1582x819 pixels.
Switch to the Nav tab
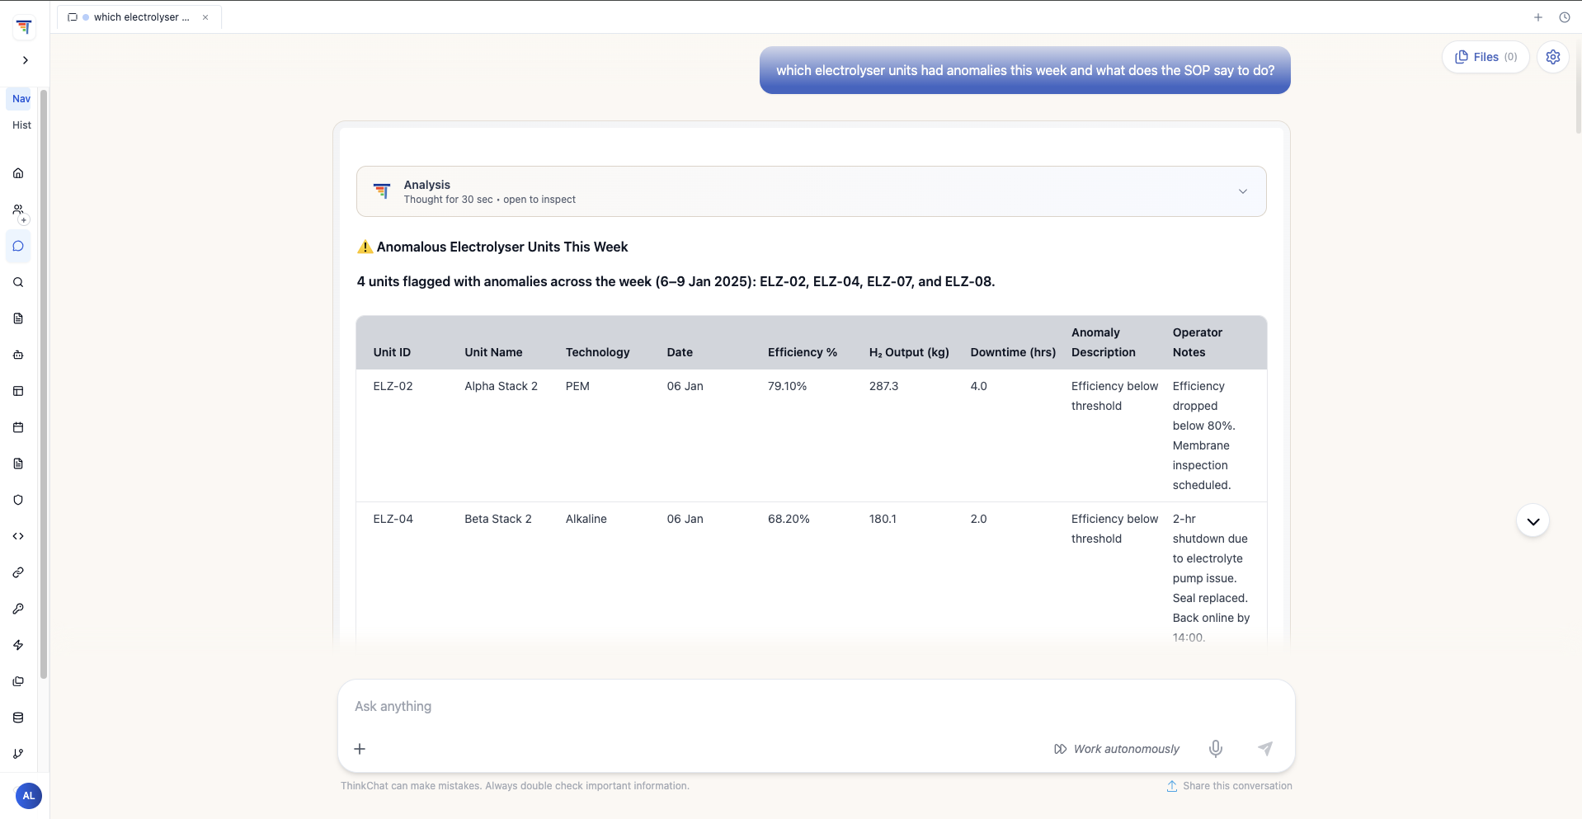point(21,99)
